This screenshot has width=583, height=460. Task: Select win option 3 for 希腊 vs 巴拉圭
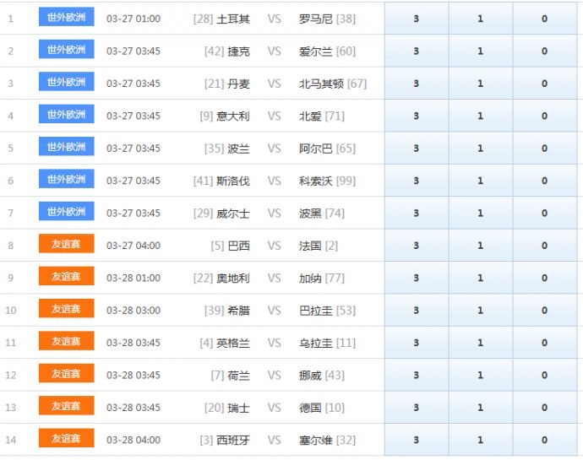417,310
